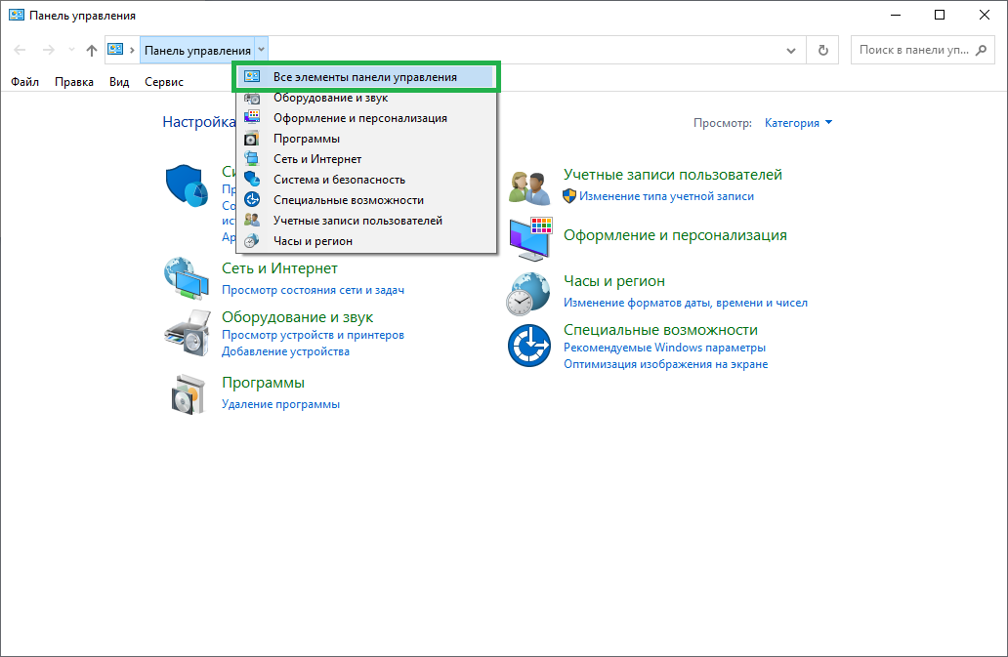Image resolution: width=1008 pixels, height=657 pixels.
Task: Open the Ease of Access icon
Action: pos(529,346)
